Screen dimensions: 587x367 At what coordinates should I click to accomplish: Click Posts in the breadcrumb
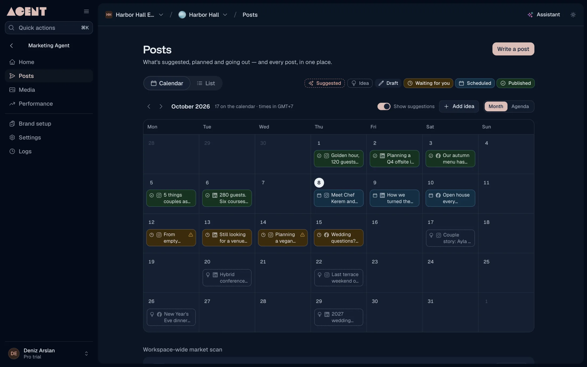point(250,15)
